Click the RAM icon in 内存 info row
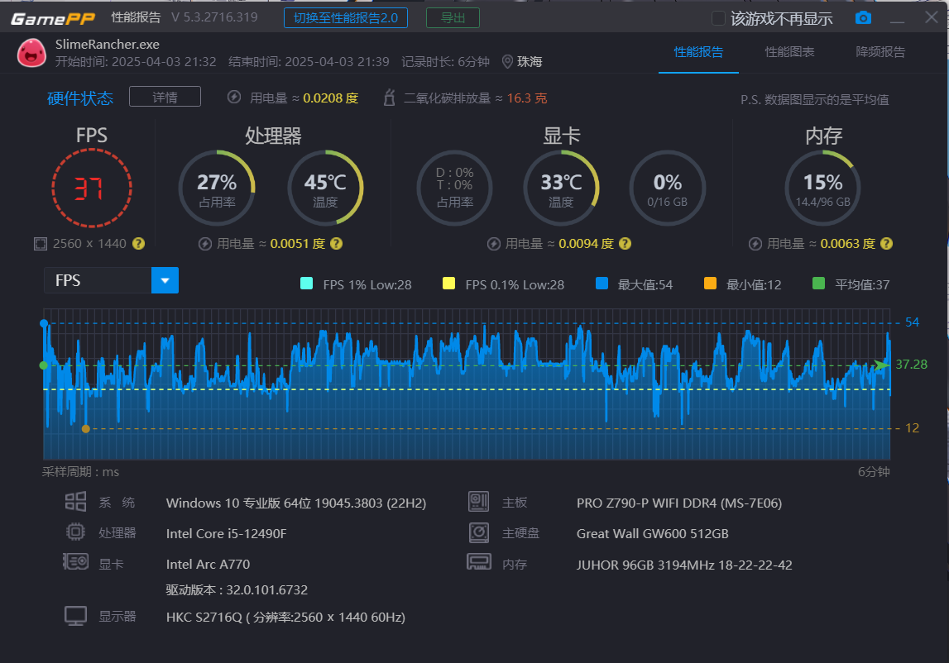Screen dimensions: 949x663 [479, 562]
